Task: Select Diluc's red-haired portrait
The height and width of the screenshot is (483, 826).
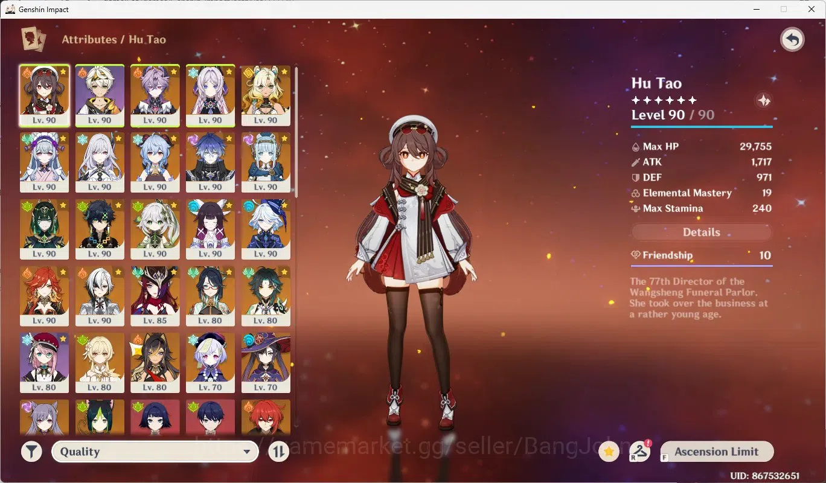Action: tap(266, 417)
